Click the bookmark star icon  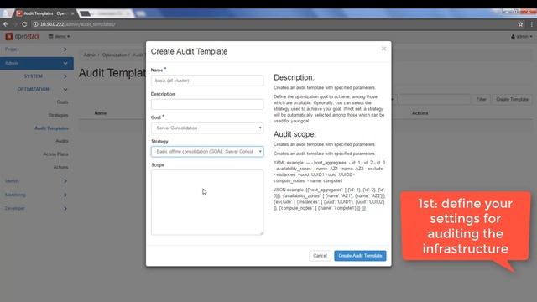(520, 24)
